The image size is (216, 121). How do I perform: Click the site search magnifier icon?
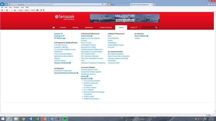(156, 28)
